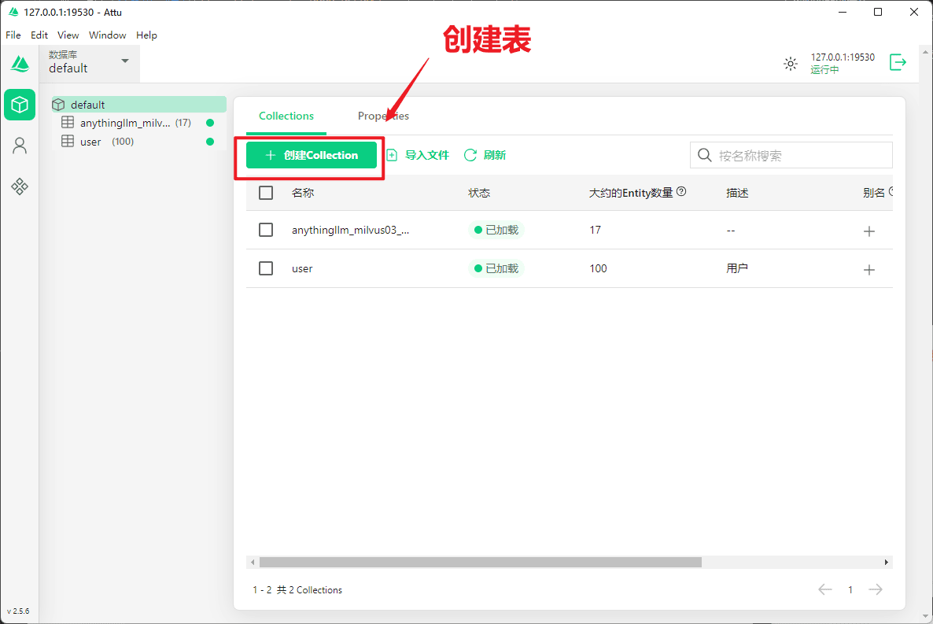The image size is (933, 624).
Task: Select the default database tree node
Action: (87, 105)
